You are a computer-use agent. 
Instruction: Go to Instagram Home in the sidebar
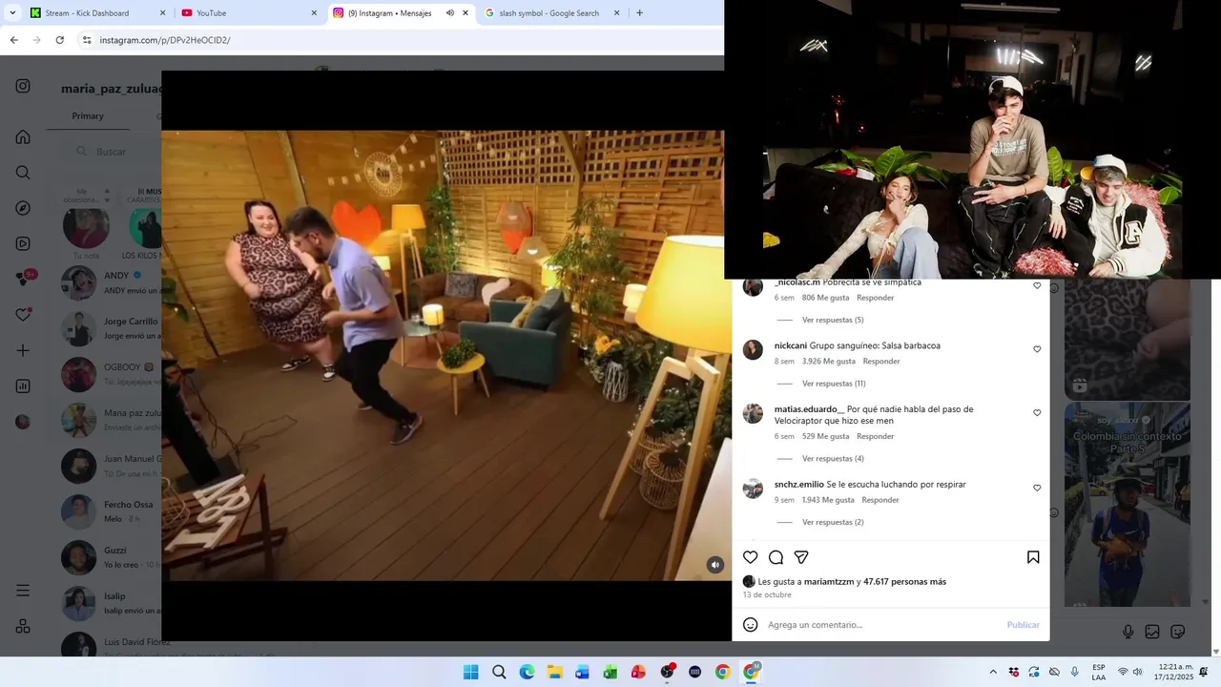23,136
